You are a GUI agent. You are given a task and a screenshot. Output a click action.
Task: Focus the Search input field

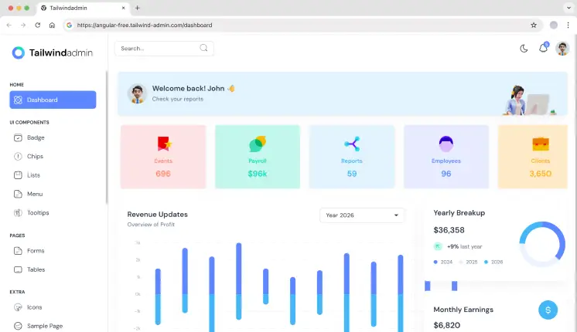(x=164, y=49)
